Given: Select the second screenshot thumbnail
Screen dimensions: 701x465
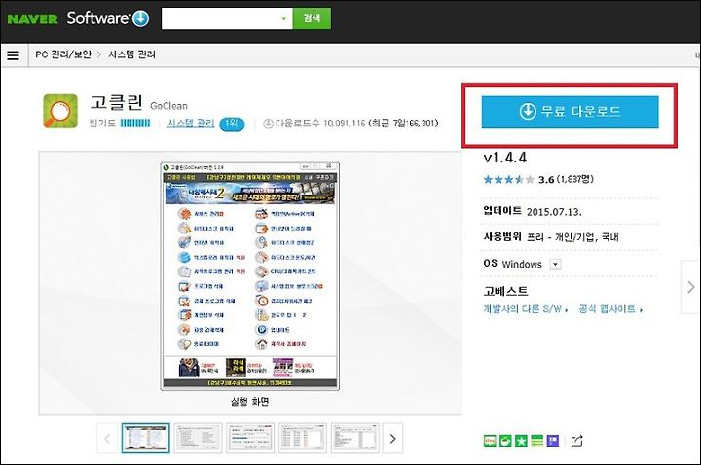Looking at the screenshot, I should click(x=198, y=439).
